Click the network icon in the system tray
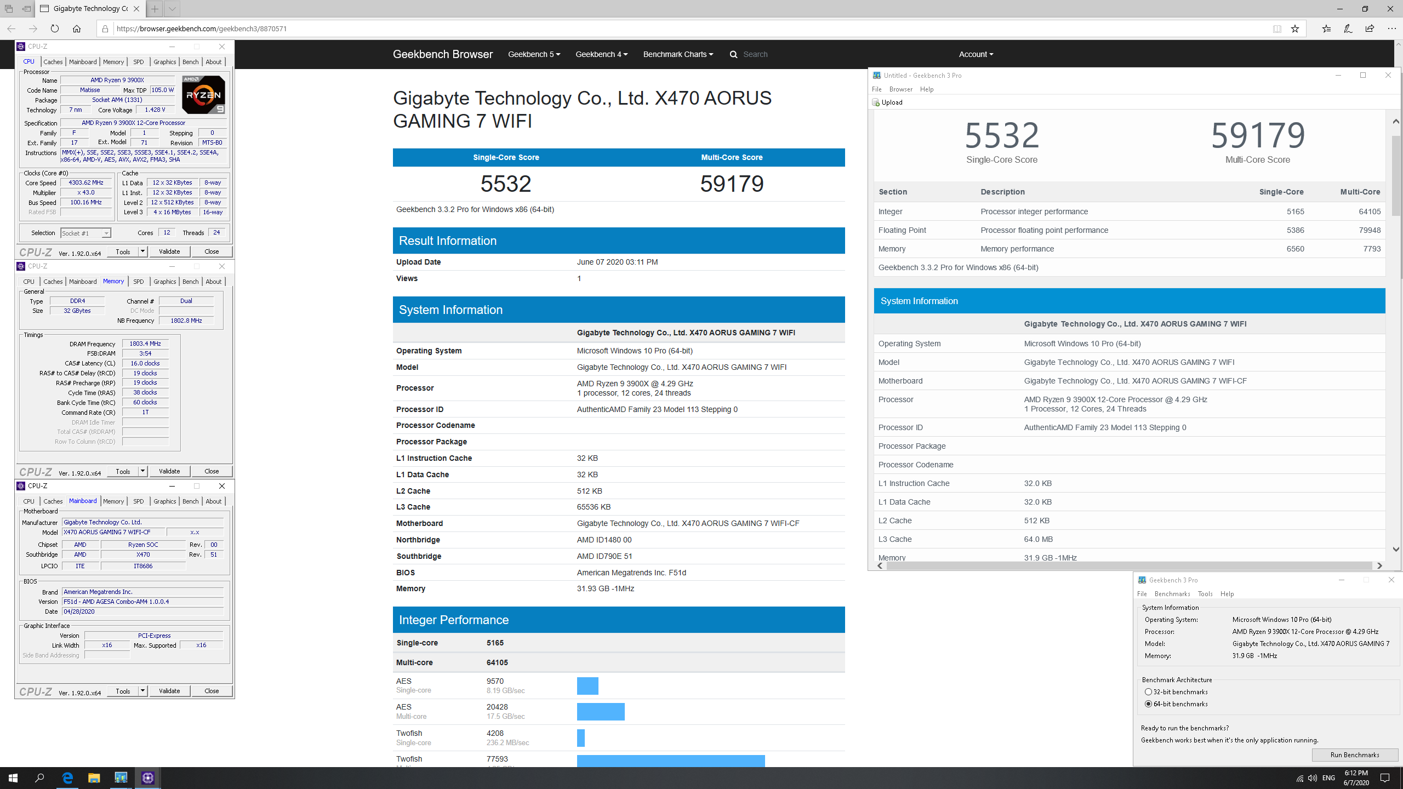This screenshot has width=1403, height=789. coord(1299,778)
